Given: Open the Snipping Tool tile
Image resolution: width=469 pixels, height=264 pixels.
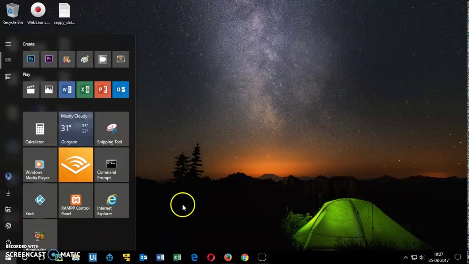Looking at the screenshot, I should [111, 129].
